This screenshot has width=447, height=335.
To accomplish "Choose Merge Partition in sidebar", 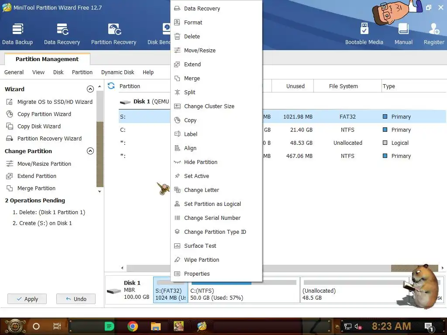I will pyautogui.click(x=31, y=188).
